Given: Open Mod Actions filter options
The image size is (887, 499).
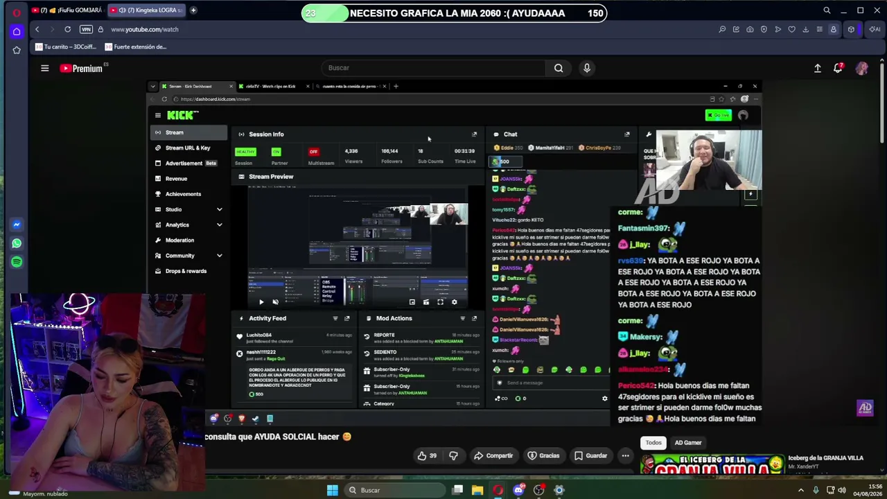Looking at the screenshot, I should pyautogui.click(x=462, y=318).
